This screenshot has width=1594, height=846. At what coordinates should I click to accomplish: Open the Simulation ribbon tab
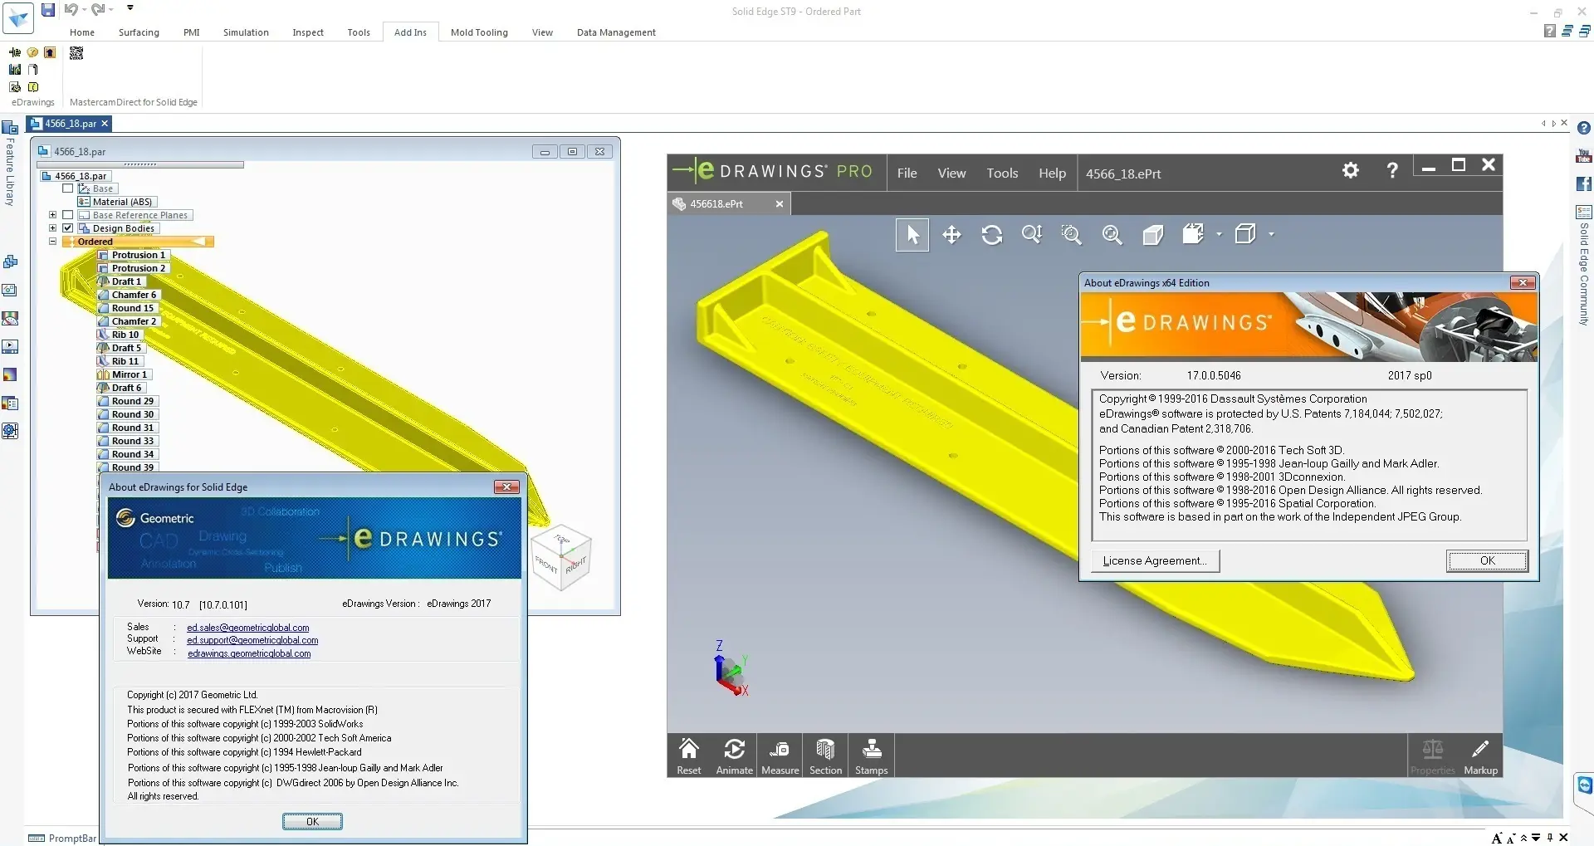coord(246,32)
